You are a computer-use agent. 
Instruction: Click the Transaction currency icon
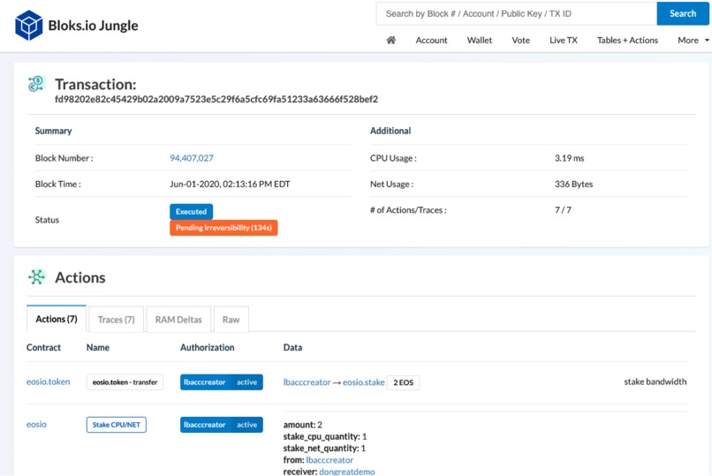click(x=36, y=84)
